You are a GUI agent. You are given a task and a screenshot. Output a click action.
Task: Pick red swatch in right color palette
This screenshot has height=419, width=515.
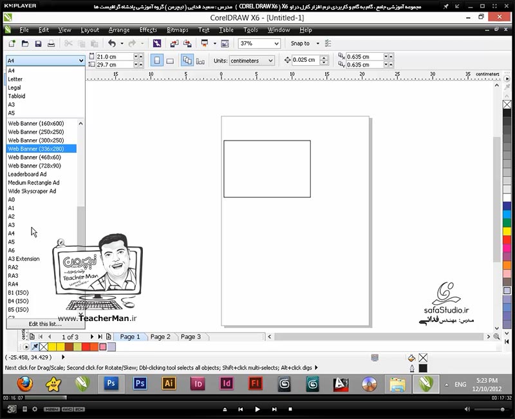click(507, 240)
